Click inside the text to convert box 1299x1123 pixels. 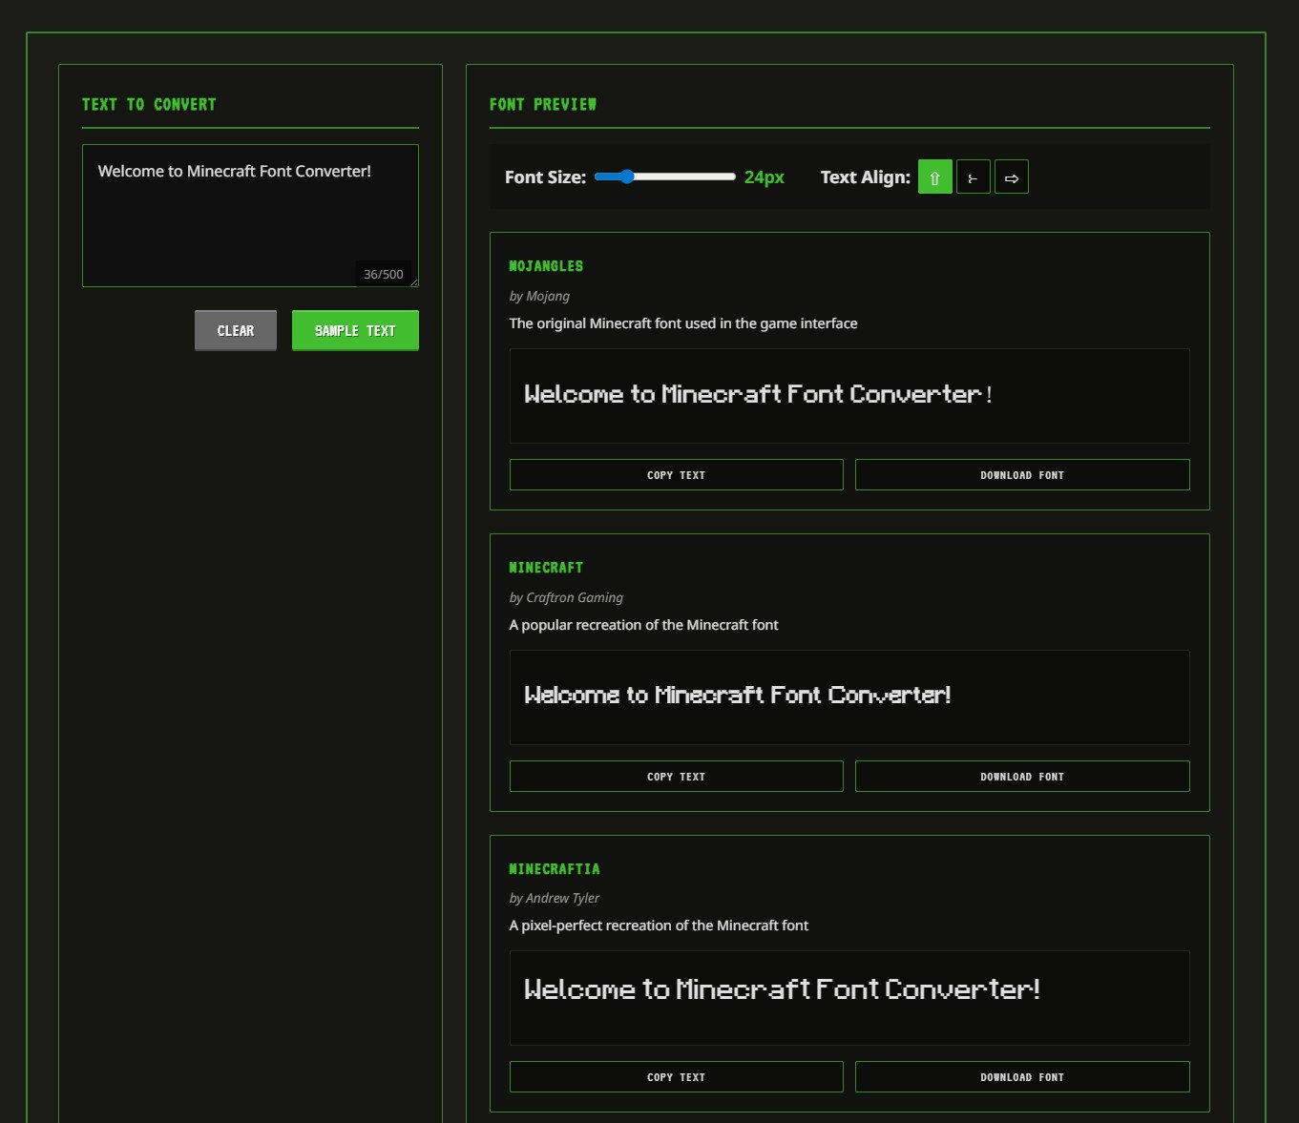pos(250,216)
